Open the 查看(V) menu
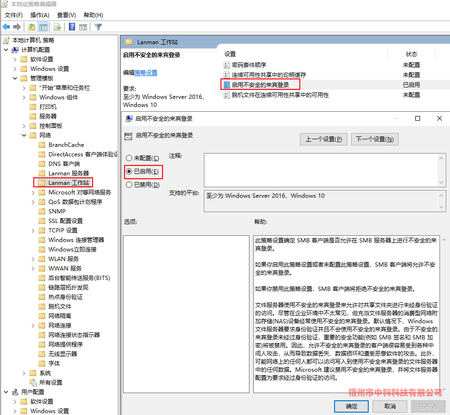 (66, 15)
